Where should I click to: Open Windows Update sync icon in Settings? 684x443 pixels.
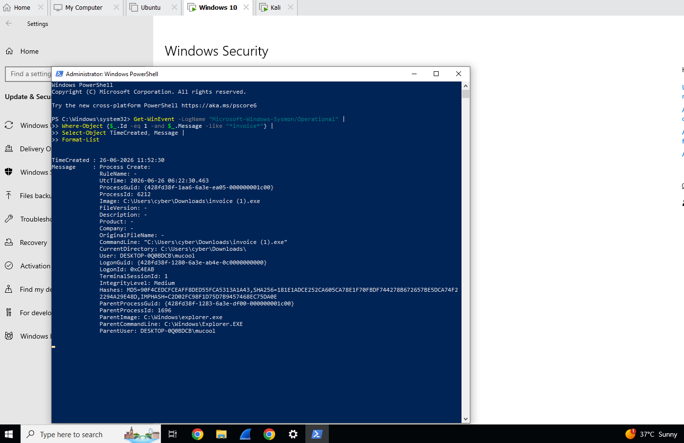click(9, 125)
